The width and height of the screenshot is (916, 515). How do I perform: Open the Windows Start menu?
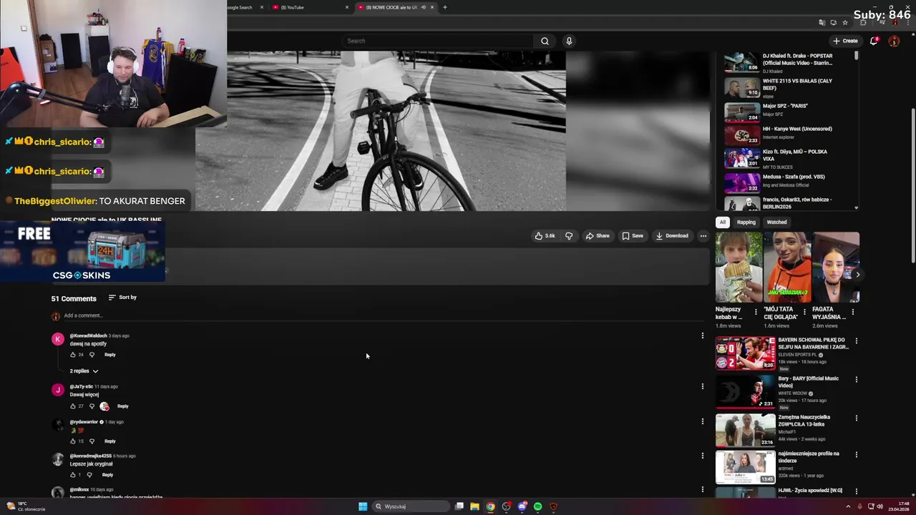[x=363, y=506]
